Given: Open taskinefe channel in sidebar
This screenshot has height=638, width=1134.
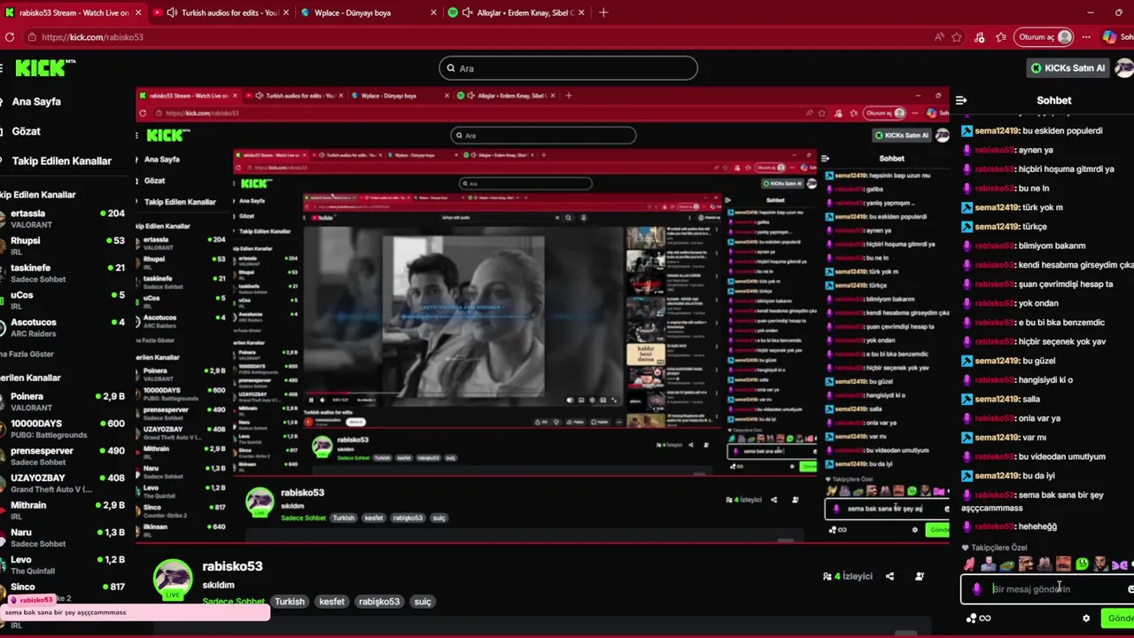Looking at the screenshot, I should [x=62, y=273].
